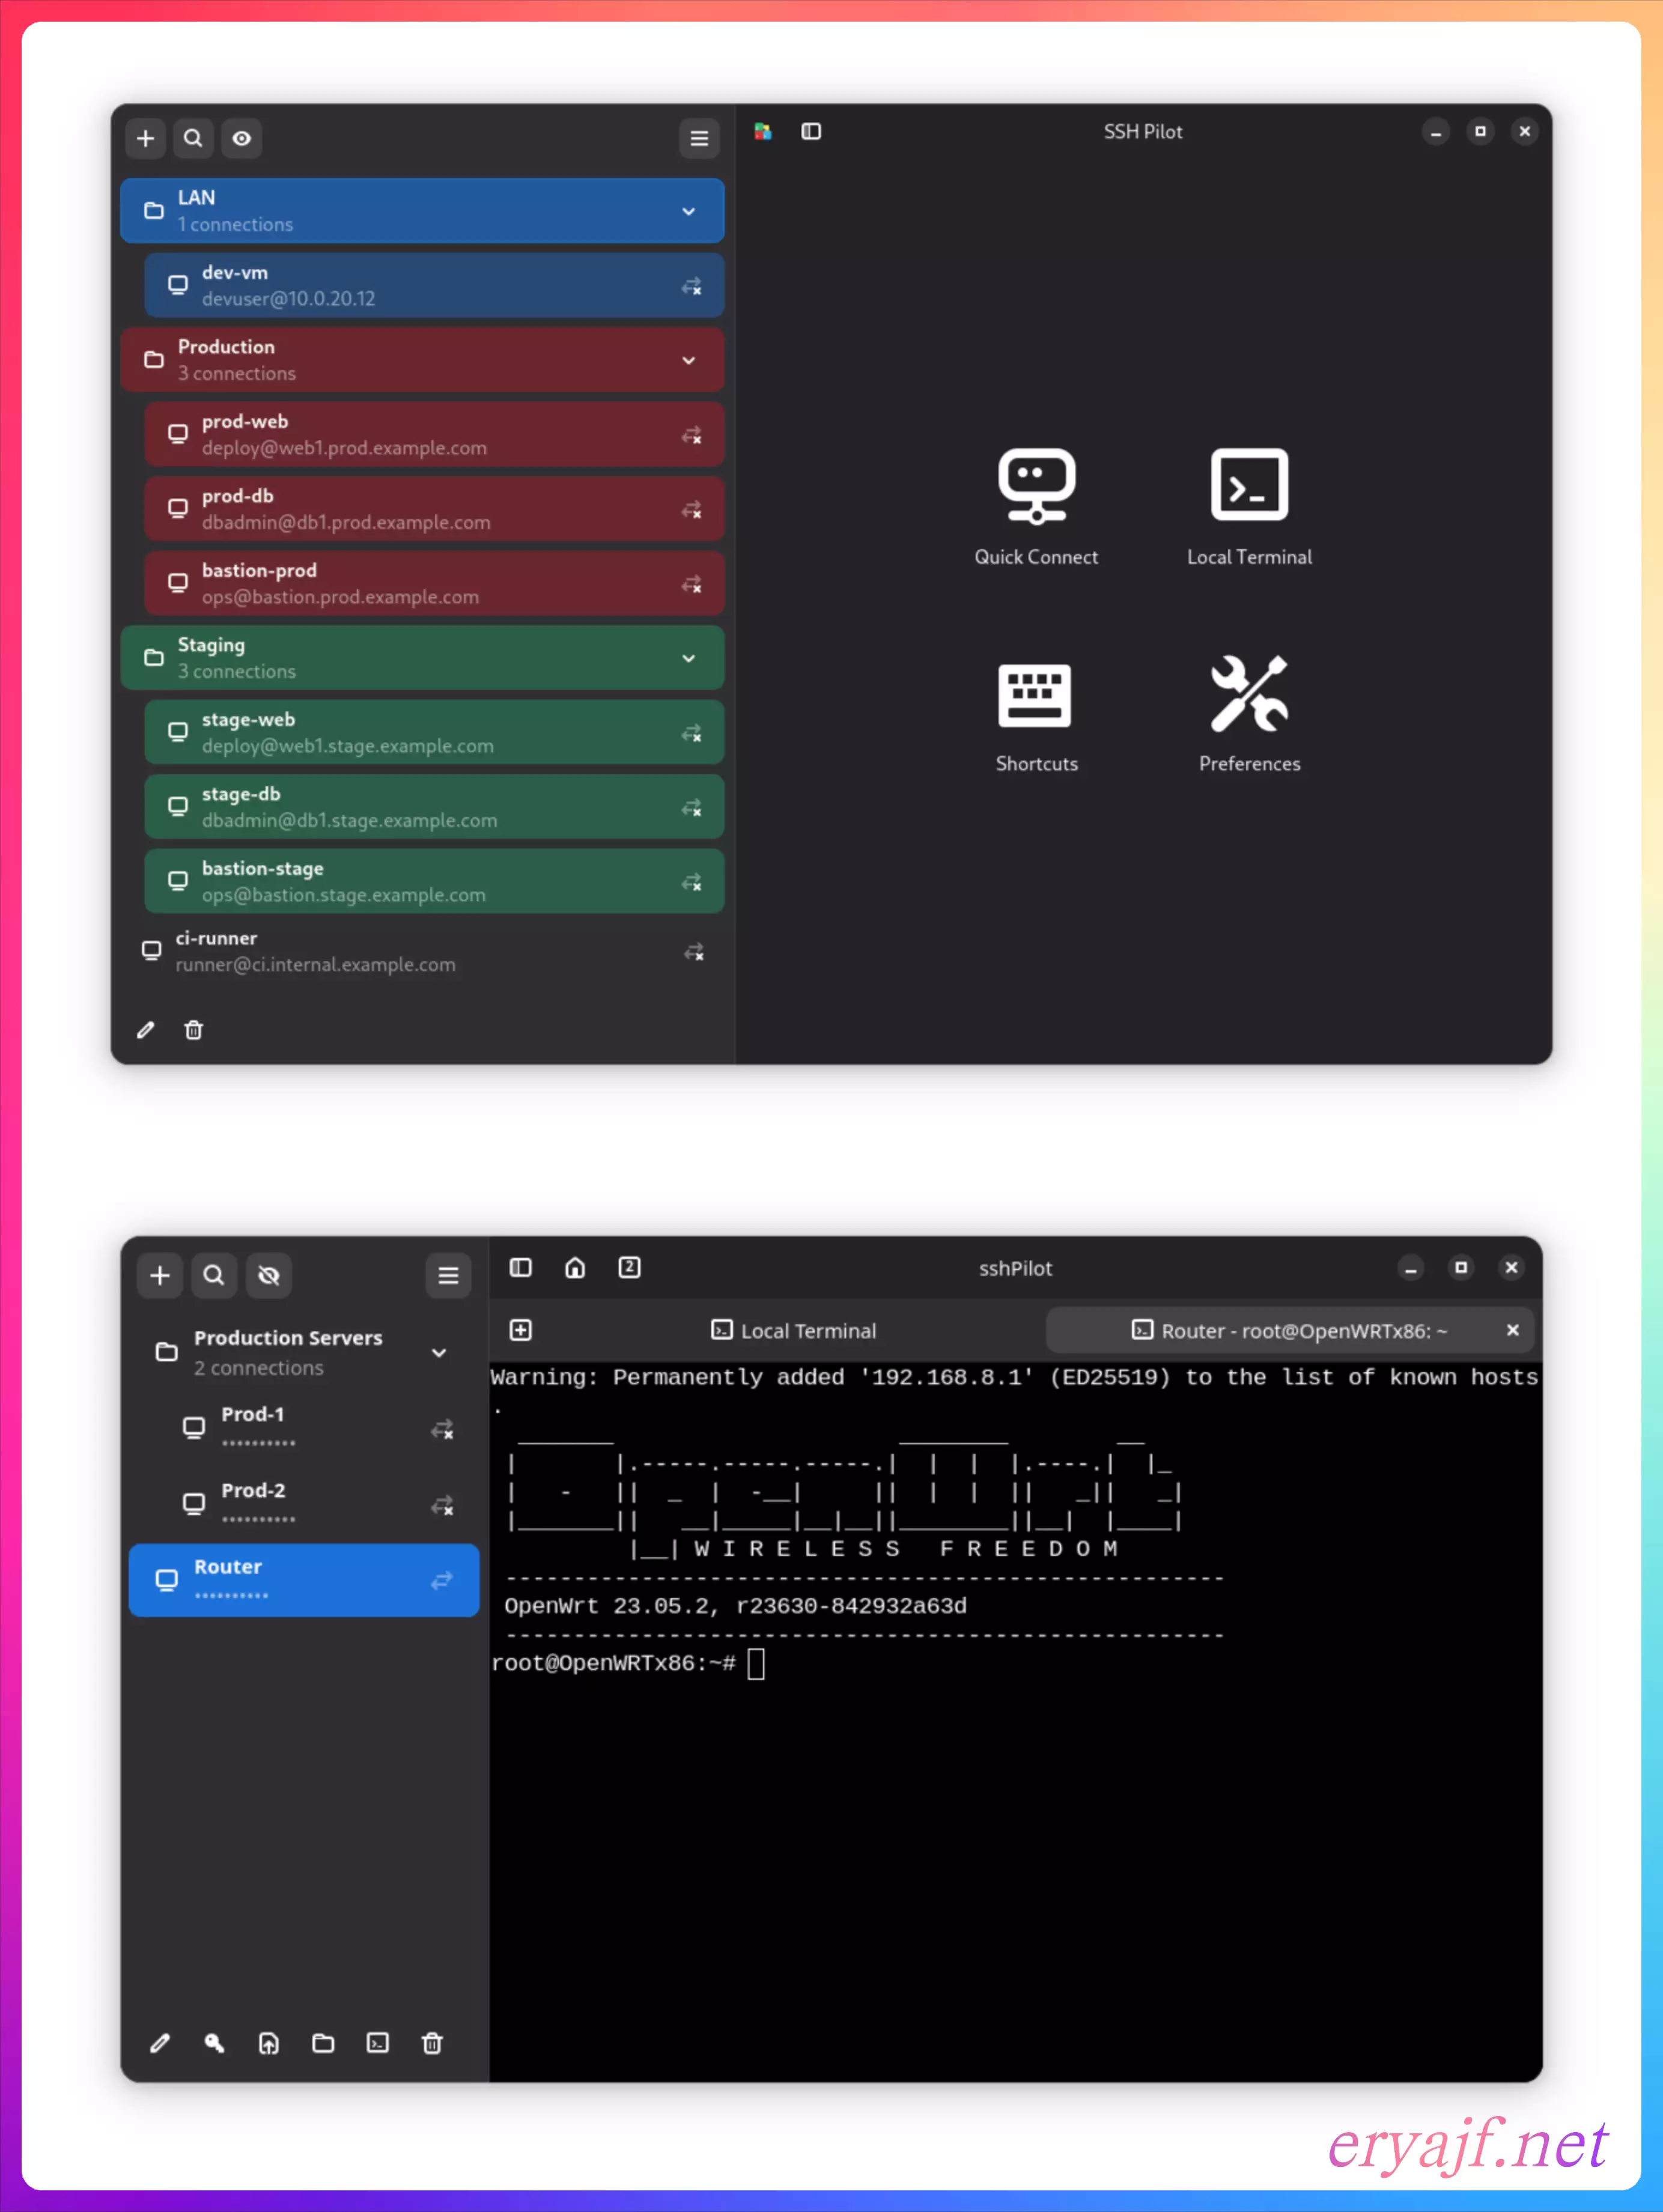The image size is (1663, 2212).
Task: Collapse the Production group chevron
Action: pyautogui.click(x=688, y=360)
